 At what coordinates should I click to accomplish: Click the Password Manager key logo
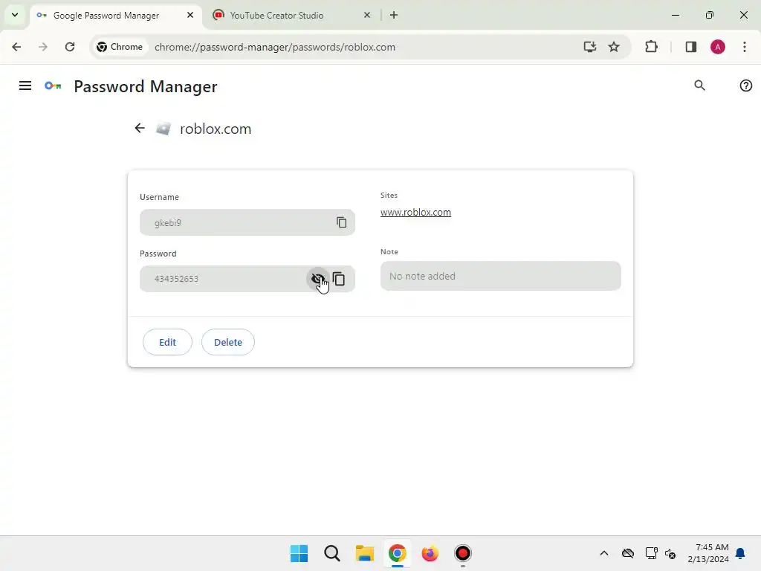pyautogui.click(x=53, y=86)
